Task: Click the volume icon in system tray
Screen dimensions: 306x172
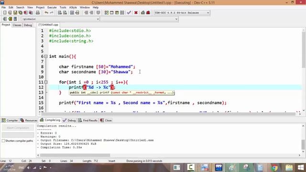Action: [29, 168]
